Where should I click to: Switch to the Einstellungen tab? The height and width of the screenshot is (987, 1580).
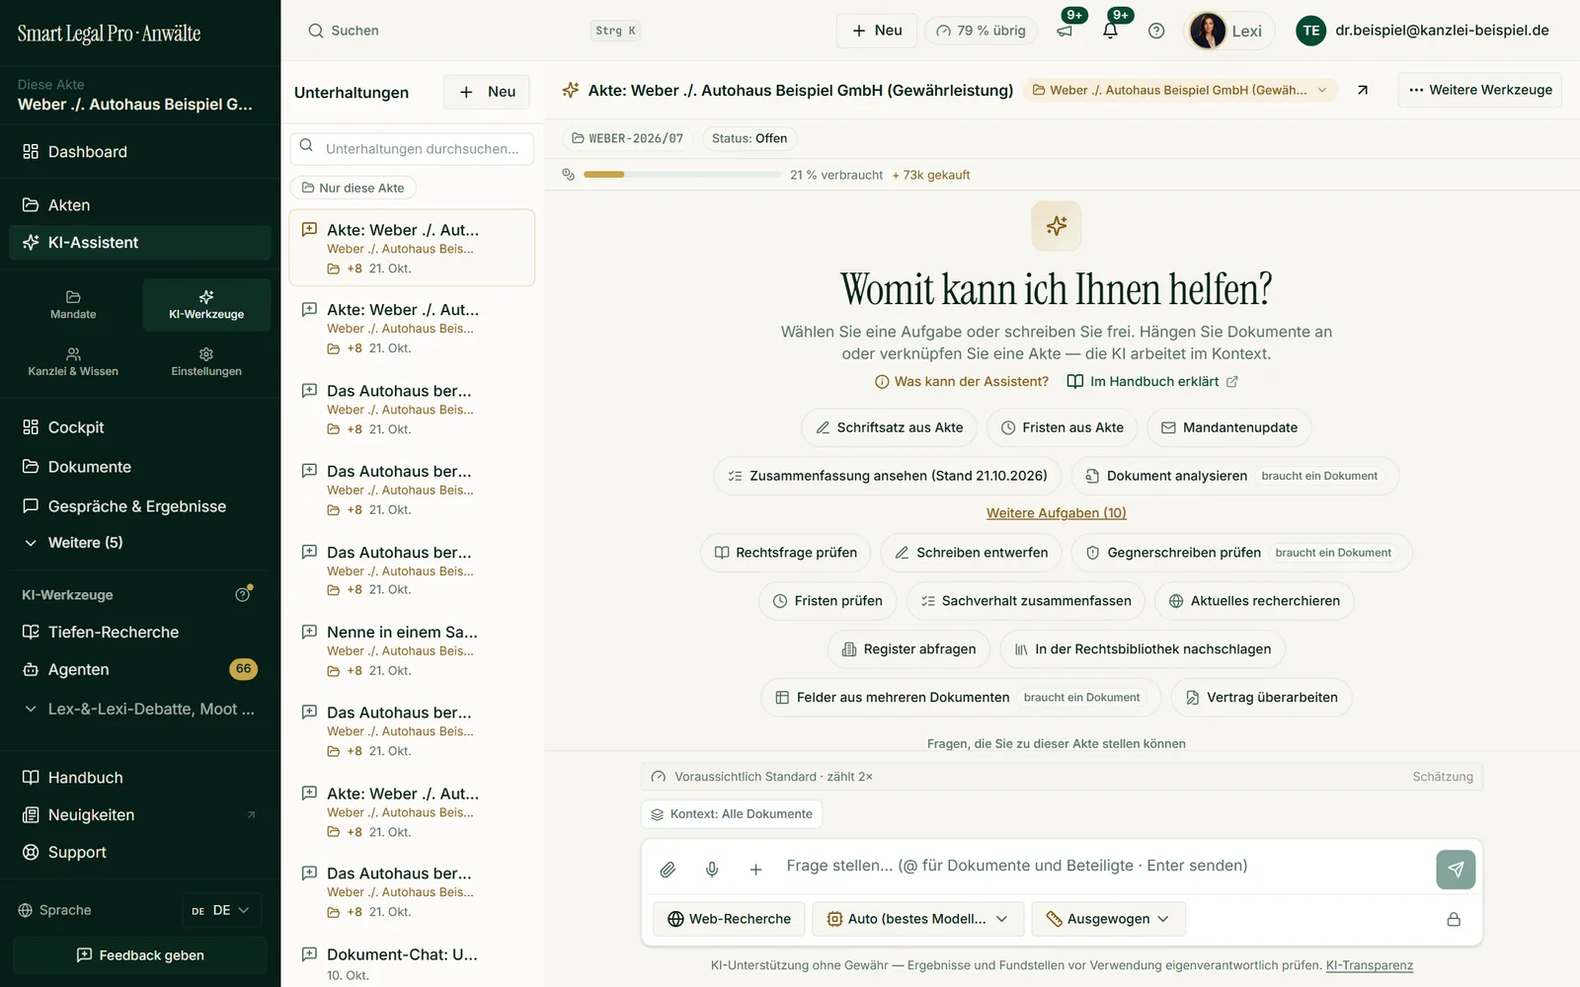click(x=206, y=362)
